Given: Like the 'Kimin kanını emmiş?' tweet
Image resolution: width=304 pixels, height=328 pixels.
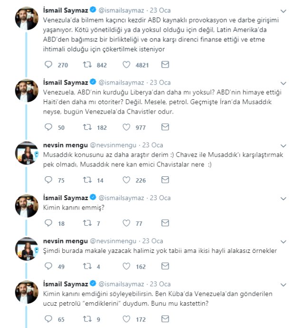Looking at the screenshot, I should [x=127, y=223].
